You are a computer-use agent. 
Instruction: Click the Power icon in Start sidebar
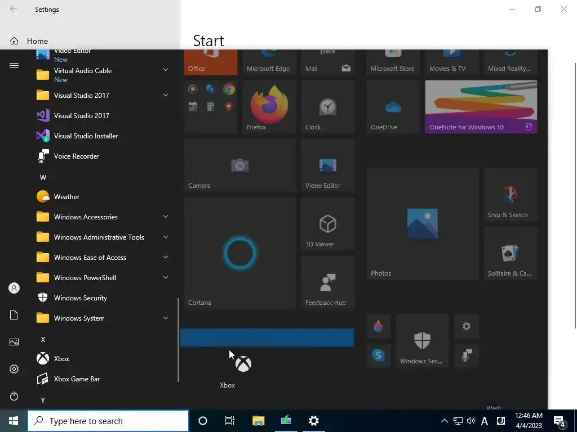pyautogui.click(x=14, y=396)
